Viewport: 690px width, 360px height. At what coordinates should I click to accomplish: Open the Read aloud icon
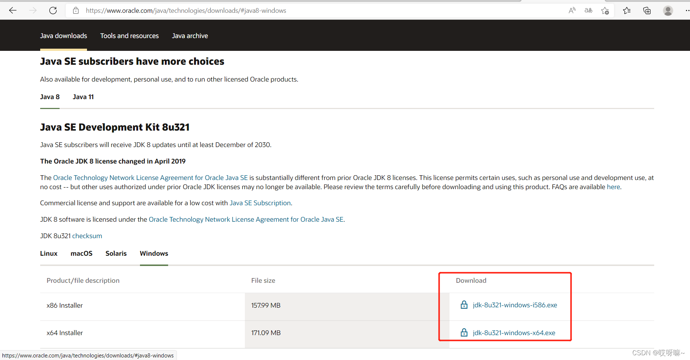click(572, 11)
